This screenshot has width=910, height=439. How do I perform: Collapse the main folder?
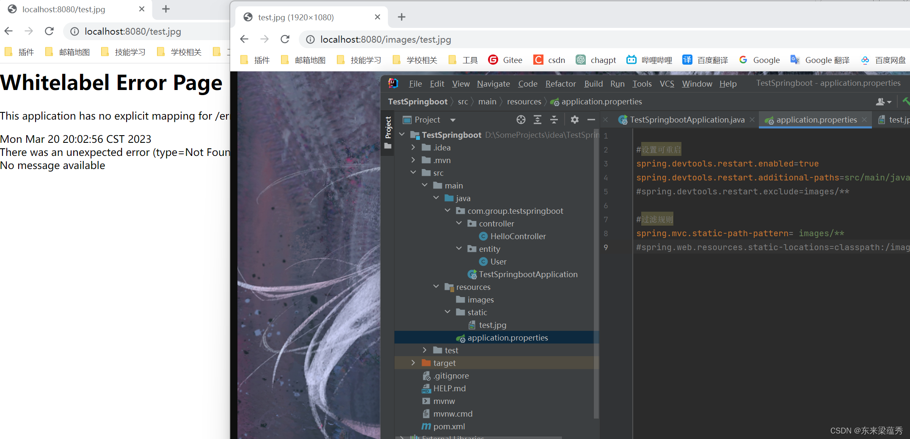[425, 185]
